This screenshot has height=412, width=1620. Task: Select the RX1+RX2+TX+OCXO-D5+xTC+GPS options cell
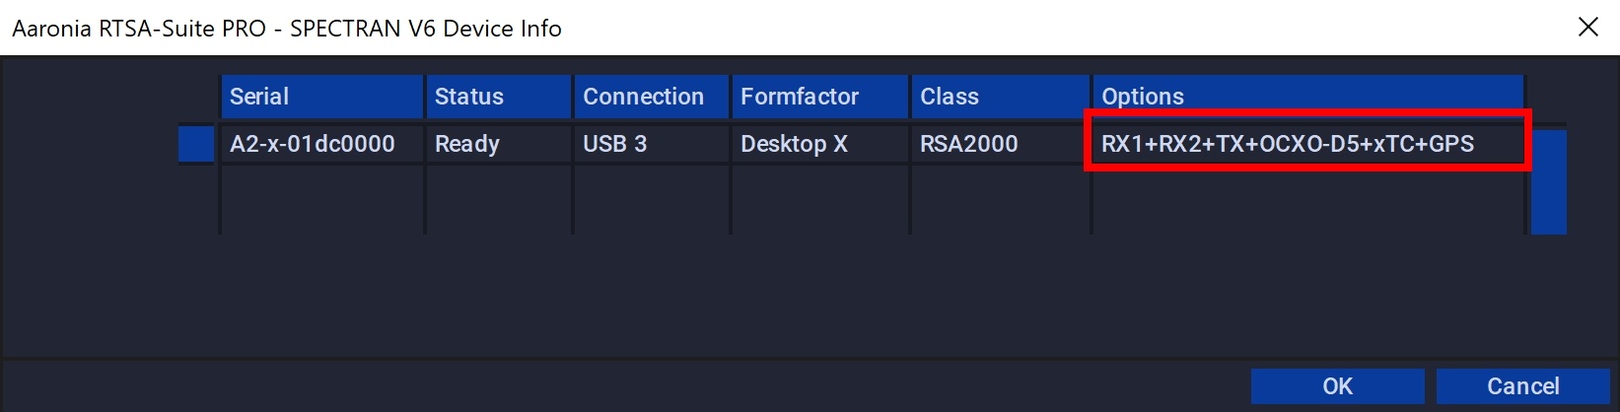coord(1307,144)
